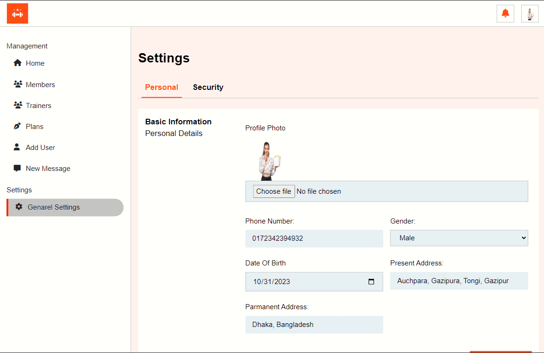This screenshot has height=353, width=544.
Task: Click the Date Of Birth label
Action: tap(265, 263)
